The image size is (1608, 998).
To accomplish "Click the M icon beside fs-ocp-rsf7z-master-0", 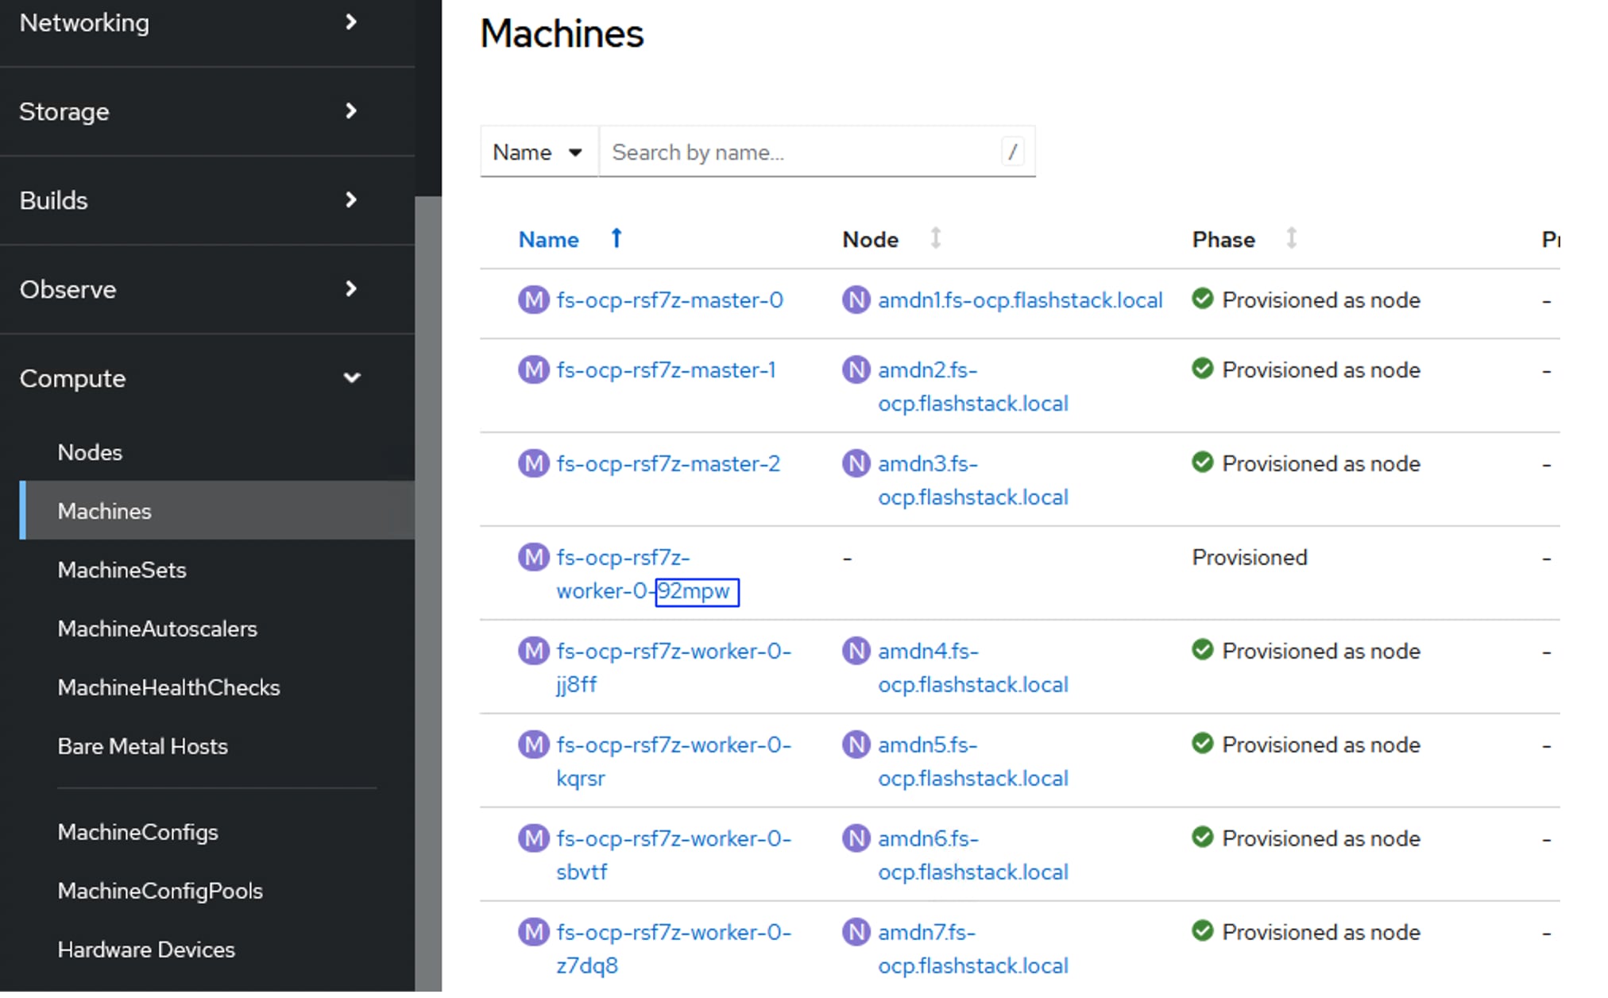I will (x=533, y=300).
